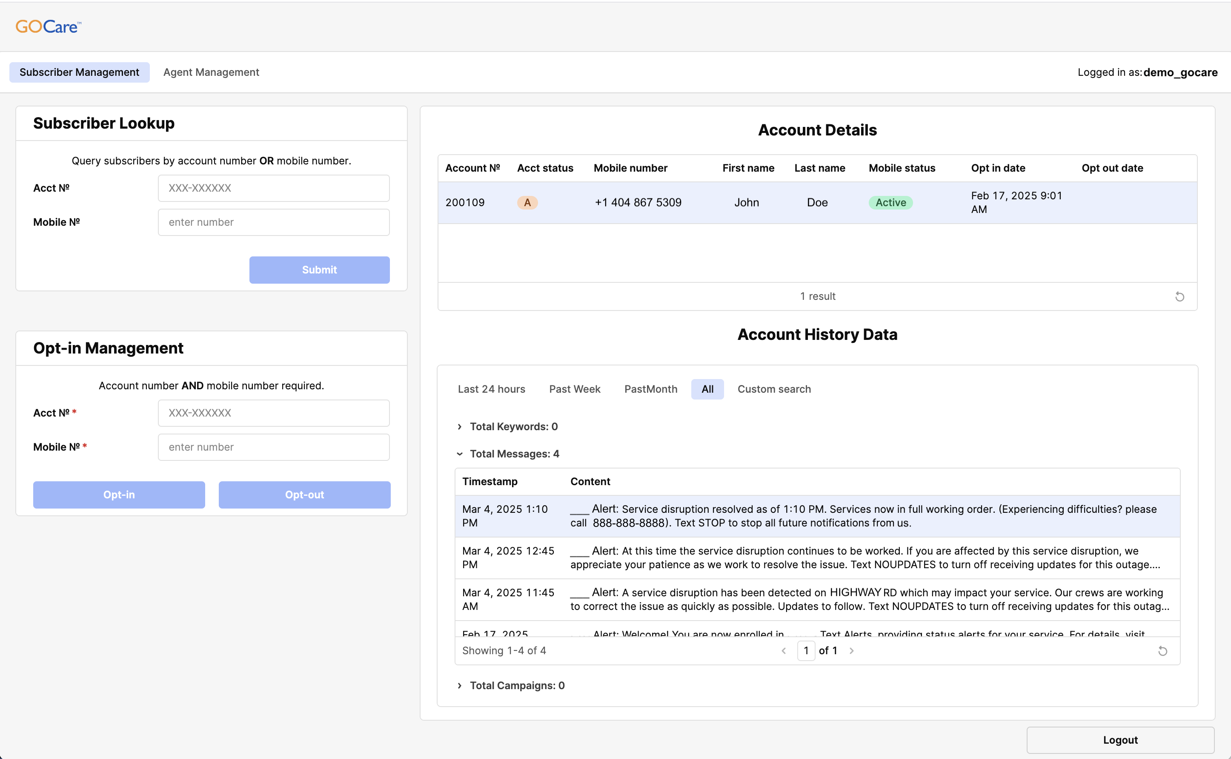Focus Opt-in Management Mobile № field
1231x759 pixels.
click(274, 447)
